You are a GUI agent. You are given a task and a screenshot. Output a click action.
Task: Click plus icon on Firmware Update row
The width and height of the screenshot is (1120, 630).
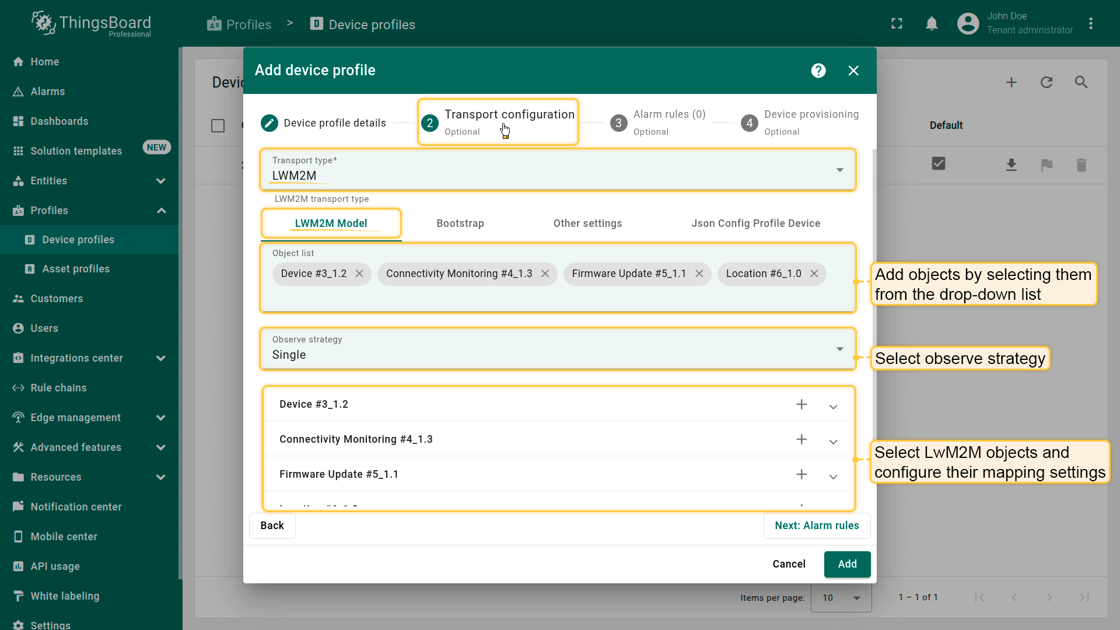coord(801,474)
